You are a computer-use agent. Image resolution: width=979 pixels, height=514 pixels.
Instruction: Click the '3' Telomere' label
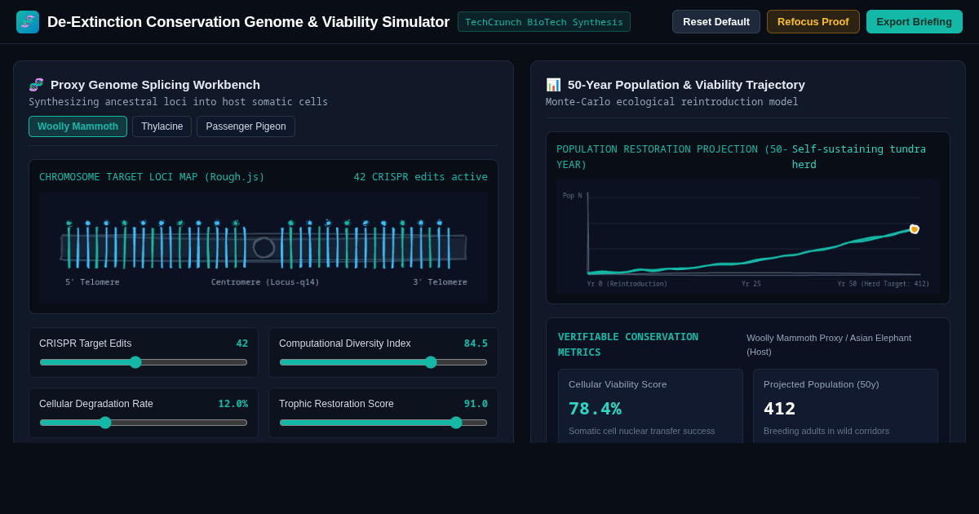pos(441,282)
